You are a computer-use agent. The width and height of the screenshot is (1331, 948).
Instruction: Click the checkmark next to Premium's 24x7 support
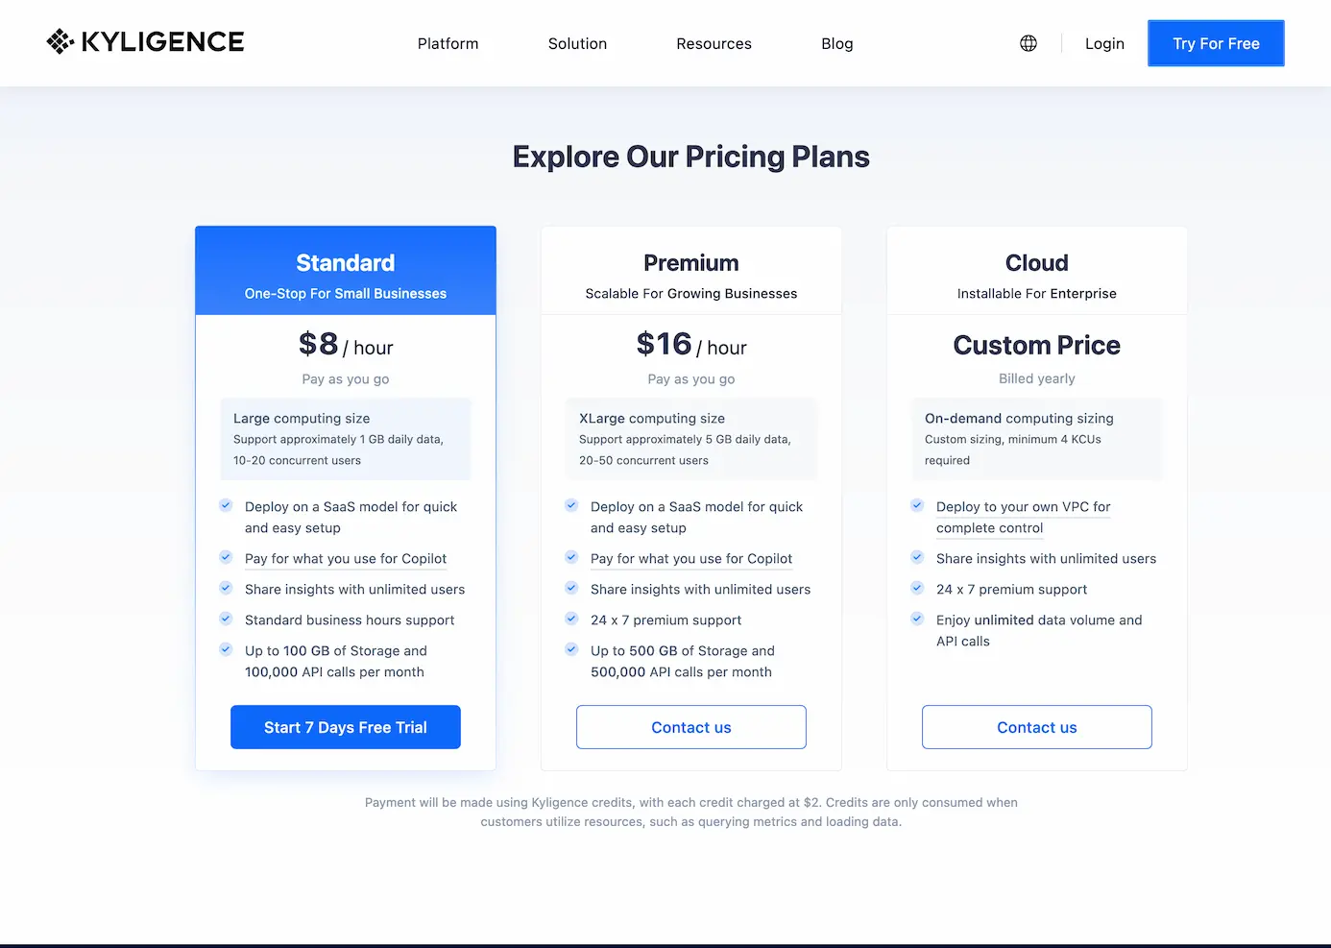point(571,619)
